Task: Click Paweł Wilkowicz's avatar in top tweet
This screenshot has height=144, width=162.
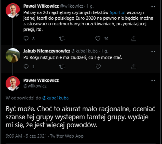Action: click(12, 11)
